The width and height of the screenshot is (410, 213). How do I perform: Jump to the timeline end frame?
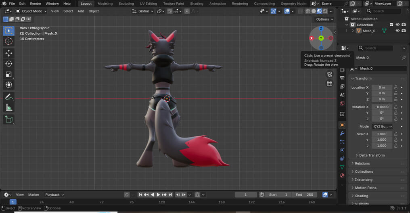[170, 195]
